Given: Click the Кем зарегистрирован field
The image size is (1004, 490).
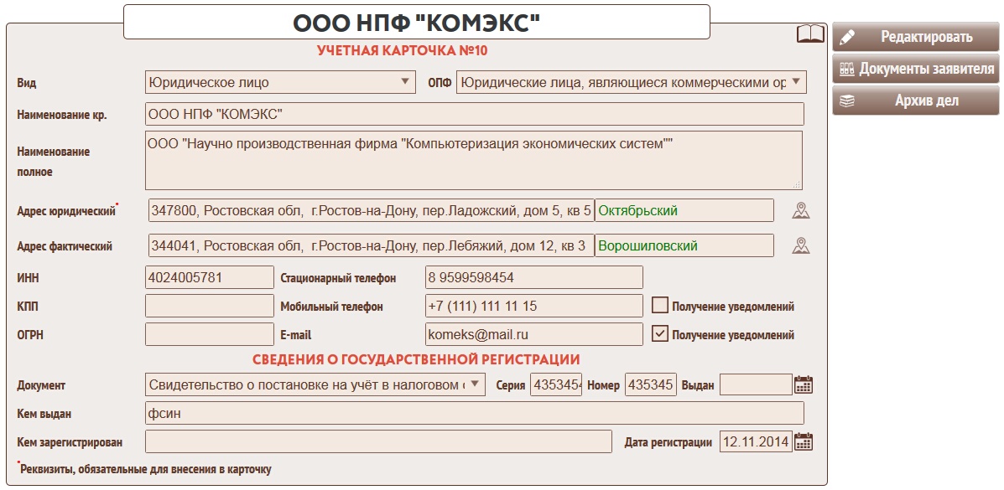Looking at the screenshot, I should (x=378, y=441).
